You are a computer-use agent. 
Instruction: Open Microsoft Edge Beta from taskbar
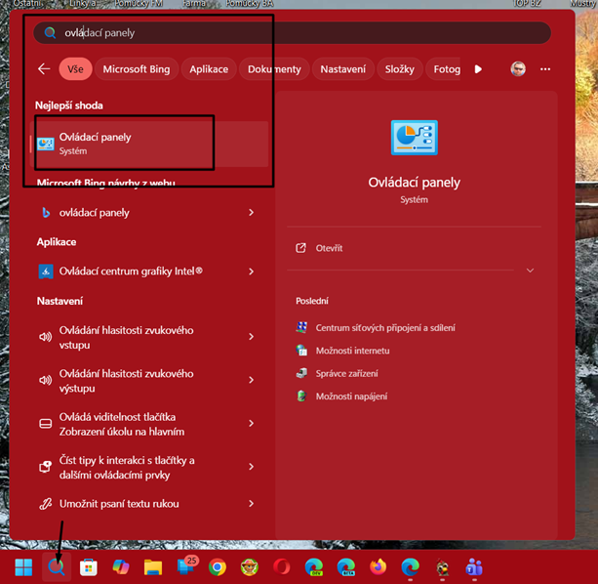(x=346, y=567)
